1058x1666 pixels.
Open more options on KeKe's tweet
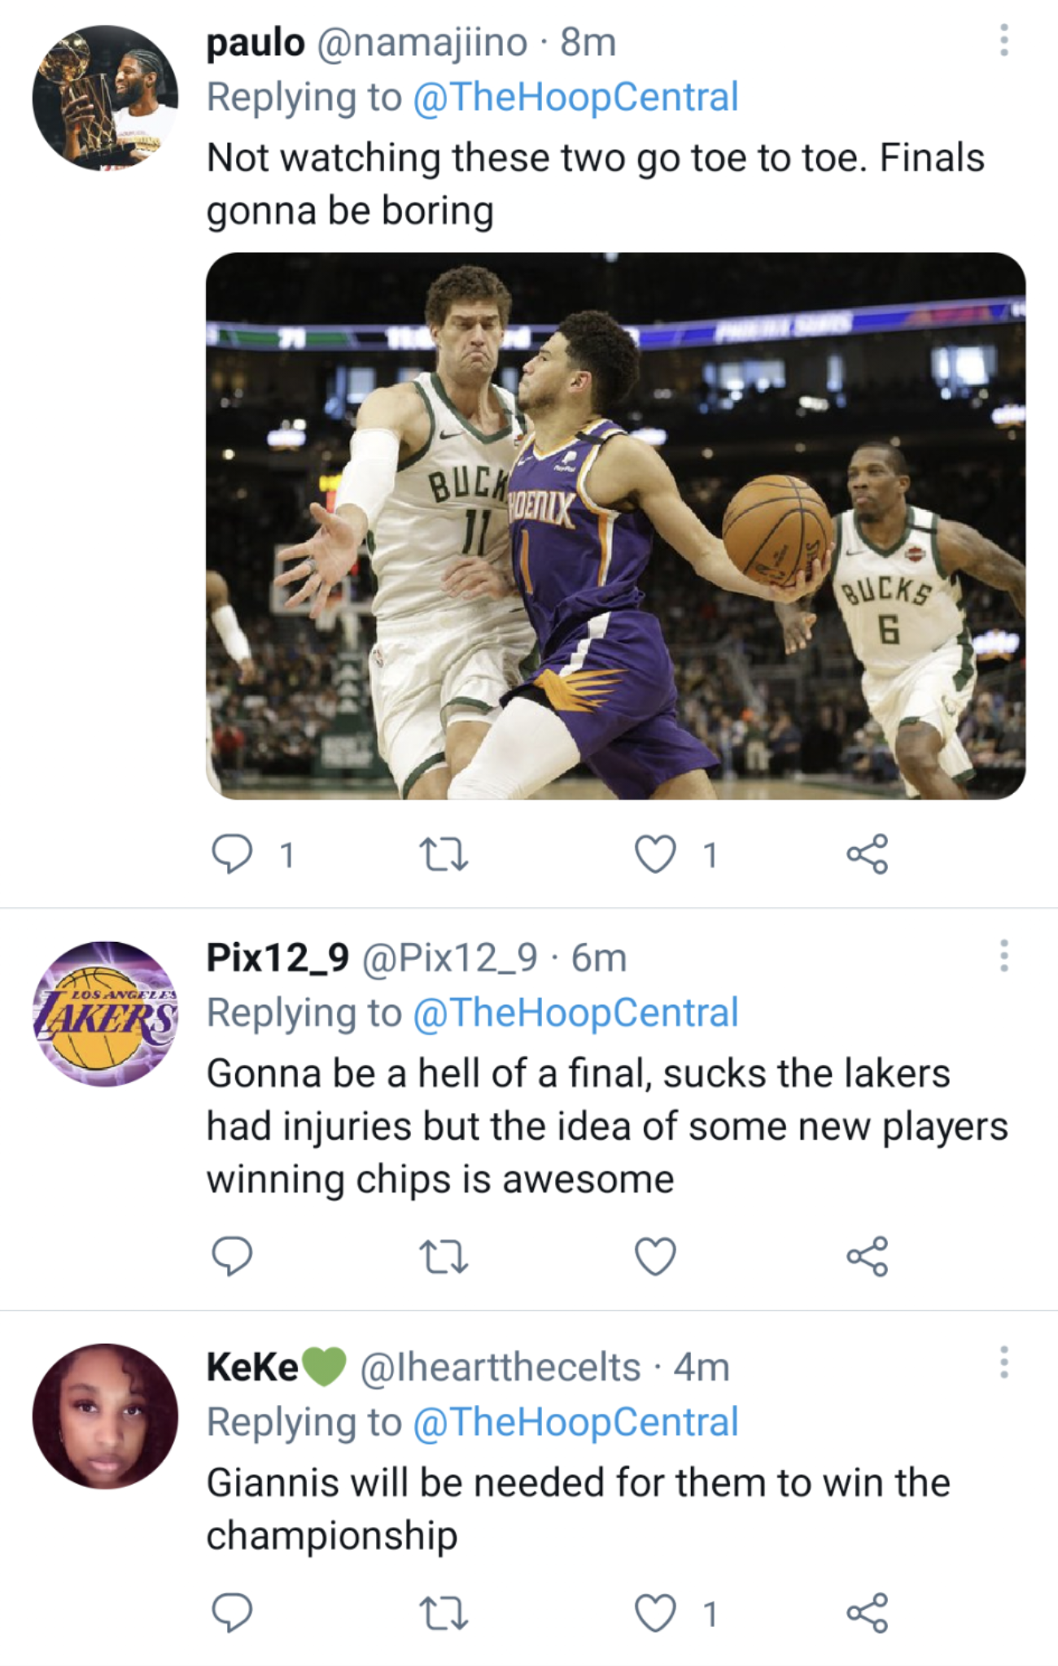(x=1004, y=1362)
